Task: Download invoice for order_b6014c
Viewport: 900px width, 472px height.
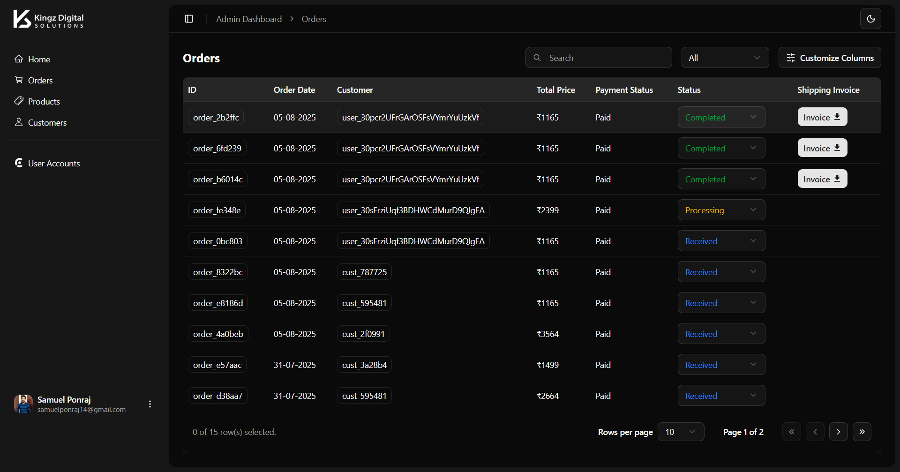Action: tap(822, 179)
